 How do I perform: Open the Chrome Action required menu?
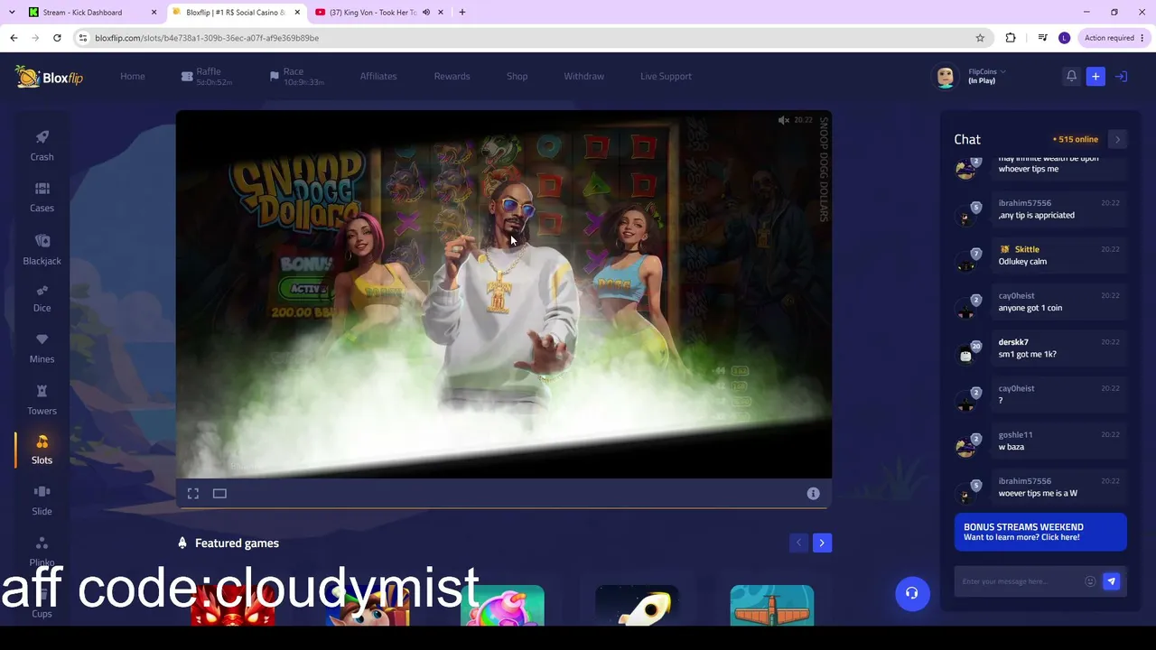click(1114, 38)
